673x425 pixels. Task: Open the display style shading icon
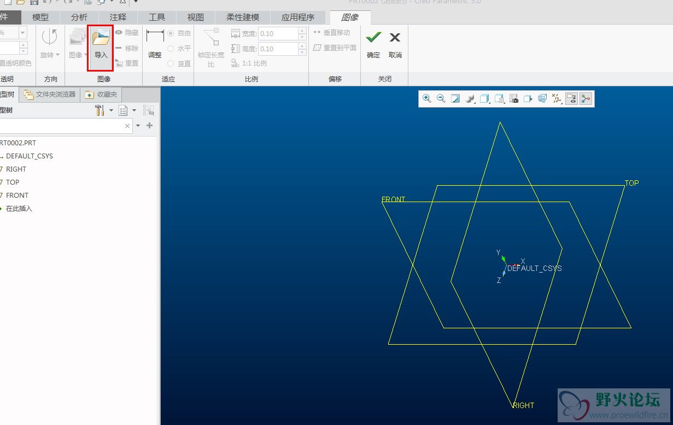(x=470, y=99)
